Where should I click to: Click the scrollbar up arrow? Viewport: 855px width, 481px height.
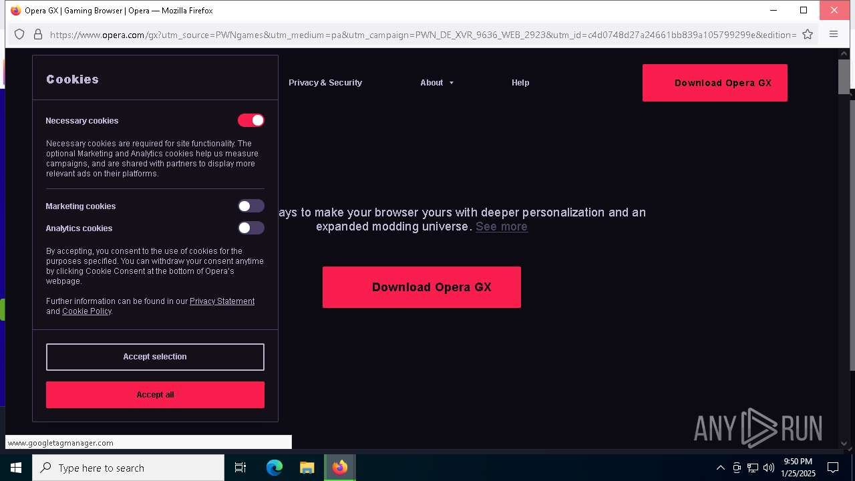pos(844,54)
